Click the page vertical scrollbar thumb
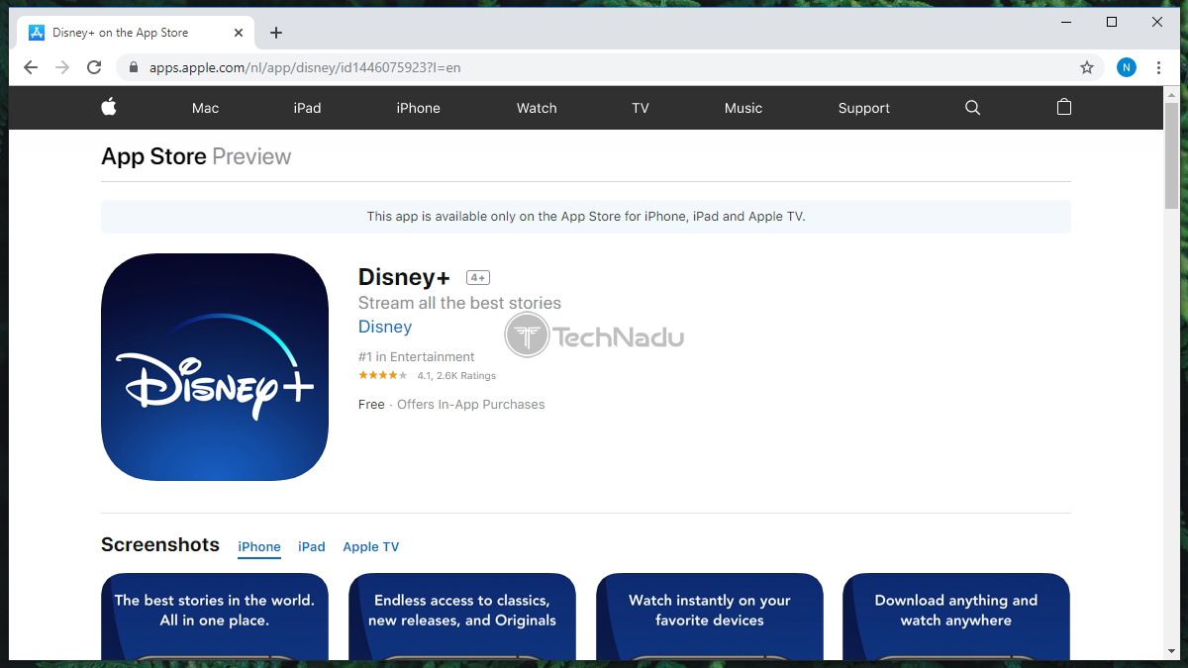1188x668 pixels. 1171,153
